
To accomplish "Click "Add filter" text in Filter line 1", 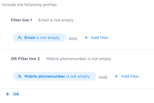I will [x=100, y=38].
